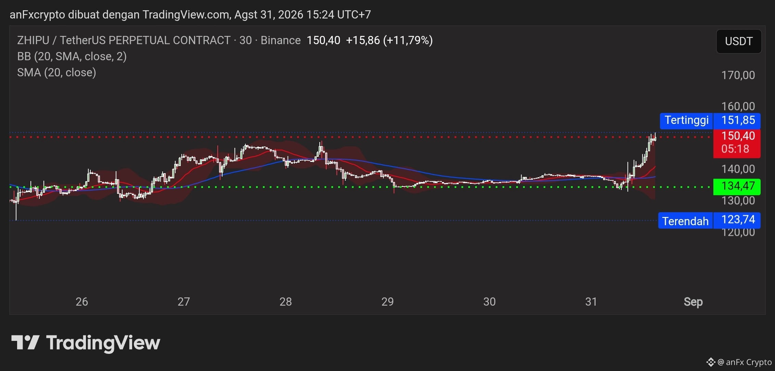Click the 170,00 price axis label
The image size is (775, 371).
pos(738,75)
